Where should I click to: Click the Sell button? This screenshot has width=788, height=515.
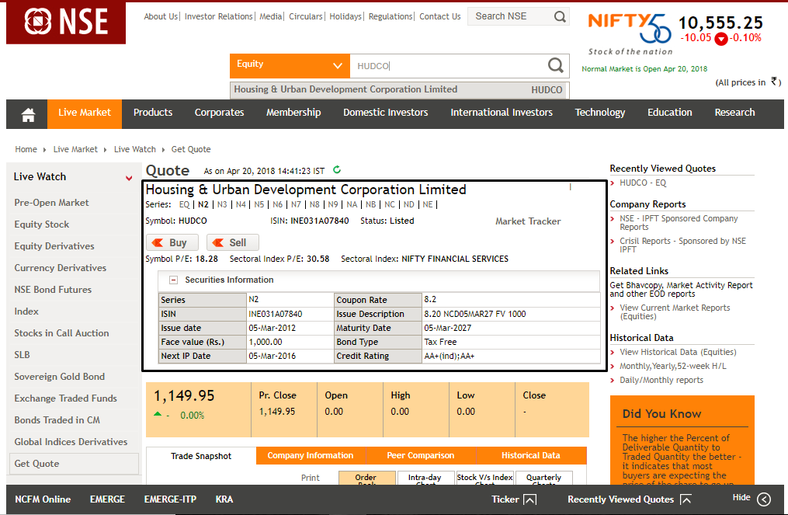pos(233,242)
